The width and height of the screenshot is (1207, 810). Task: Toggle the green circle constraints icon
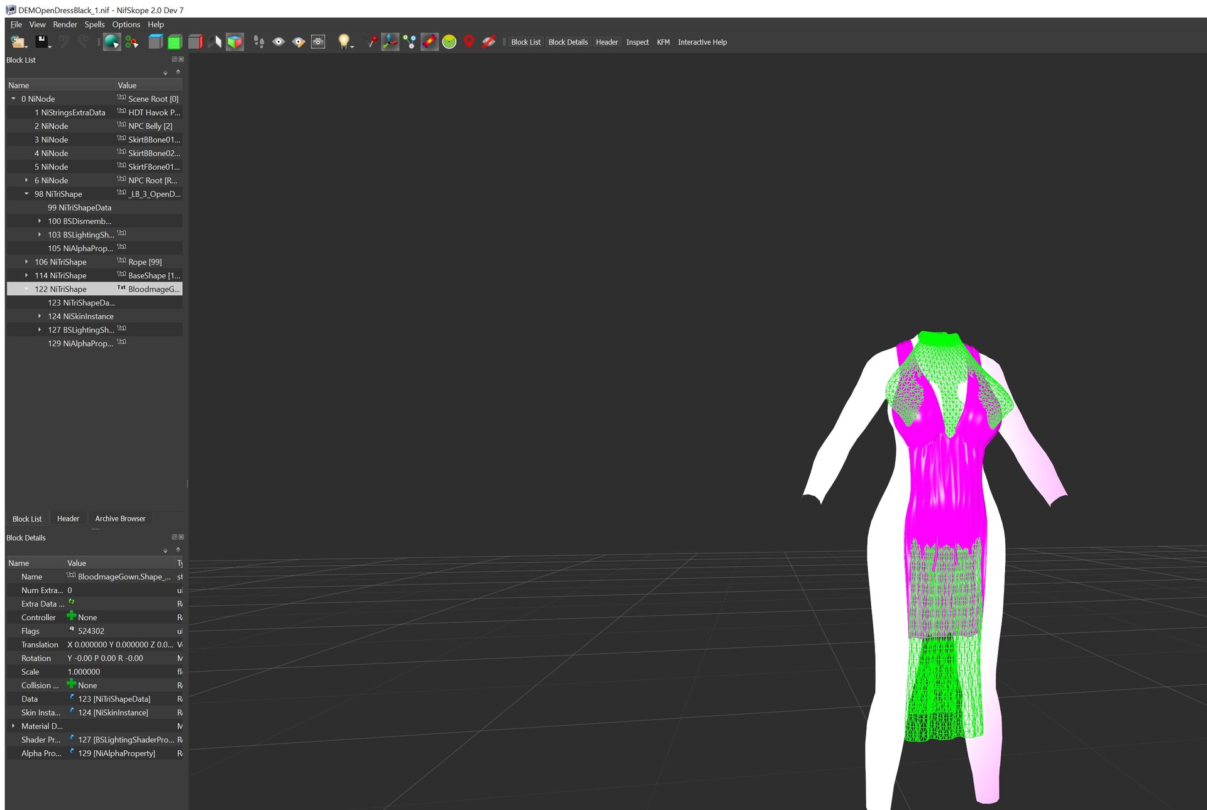pyautogui.click(x=449, y=42)
